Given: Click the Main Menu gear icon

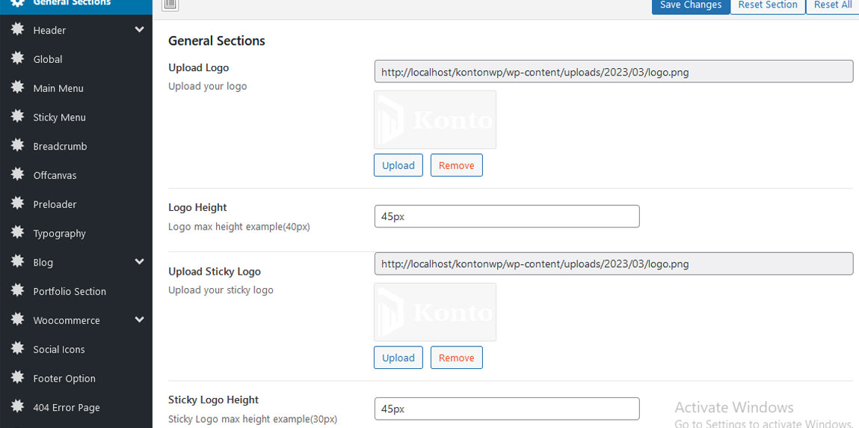Looking at the screenshot, I should pos(17,88).
